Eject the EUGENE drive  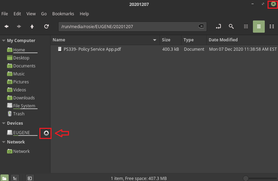(x=46, y=133)
